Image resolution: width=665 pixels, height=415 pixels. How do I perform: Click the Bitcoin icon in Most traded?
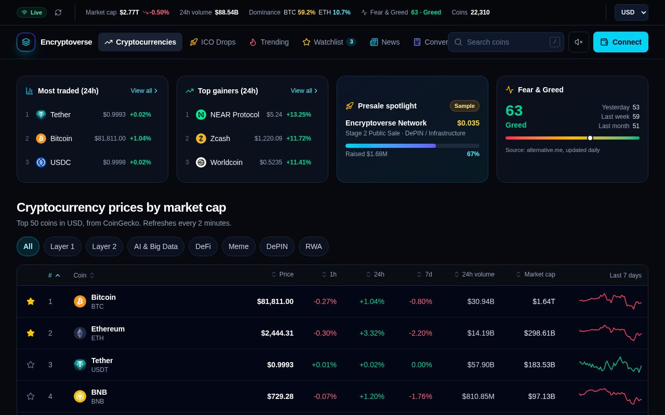point(41,139)
